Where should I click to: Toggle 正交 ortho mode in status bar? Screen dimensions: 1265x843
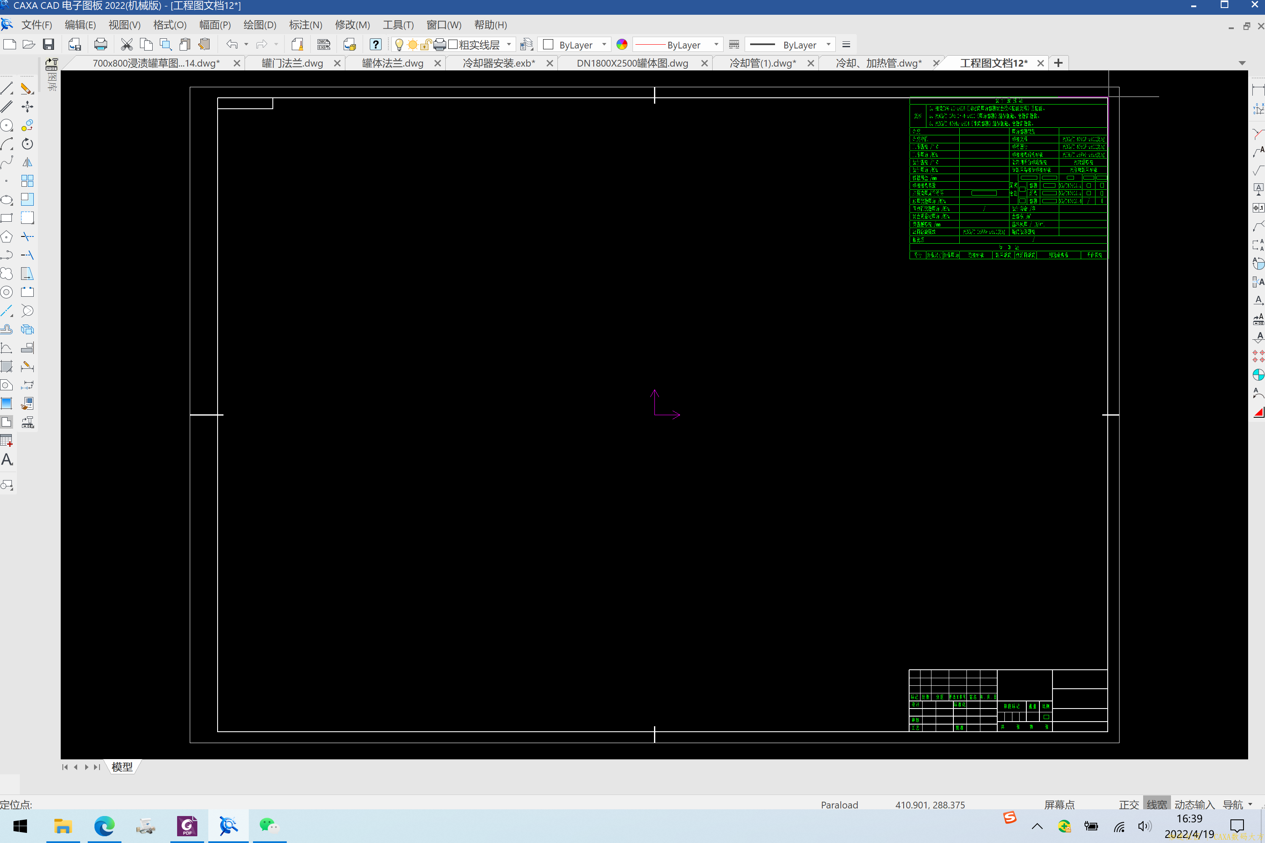[x=1128, y=804]
